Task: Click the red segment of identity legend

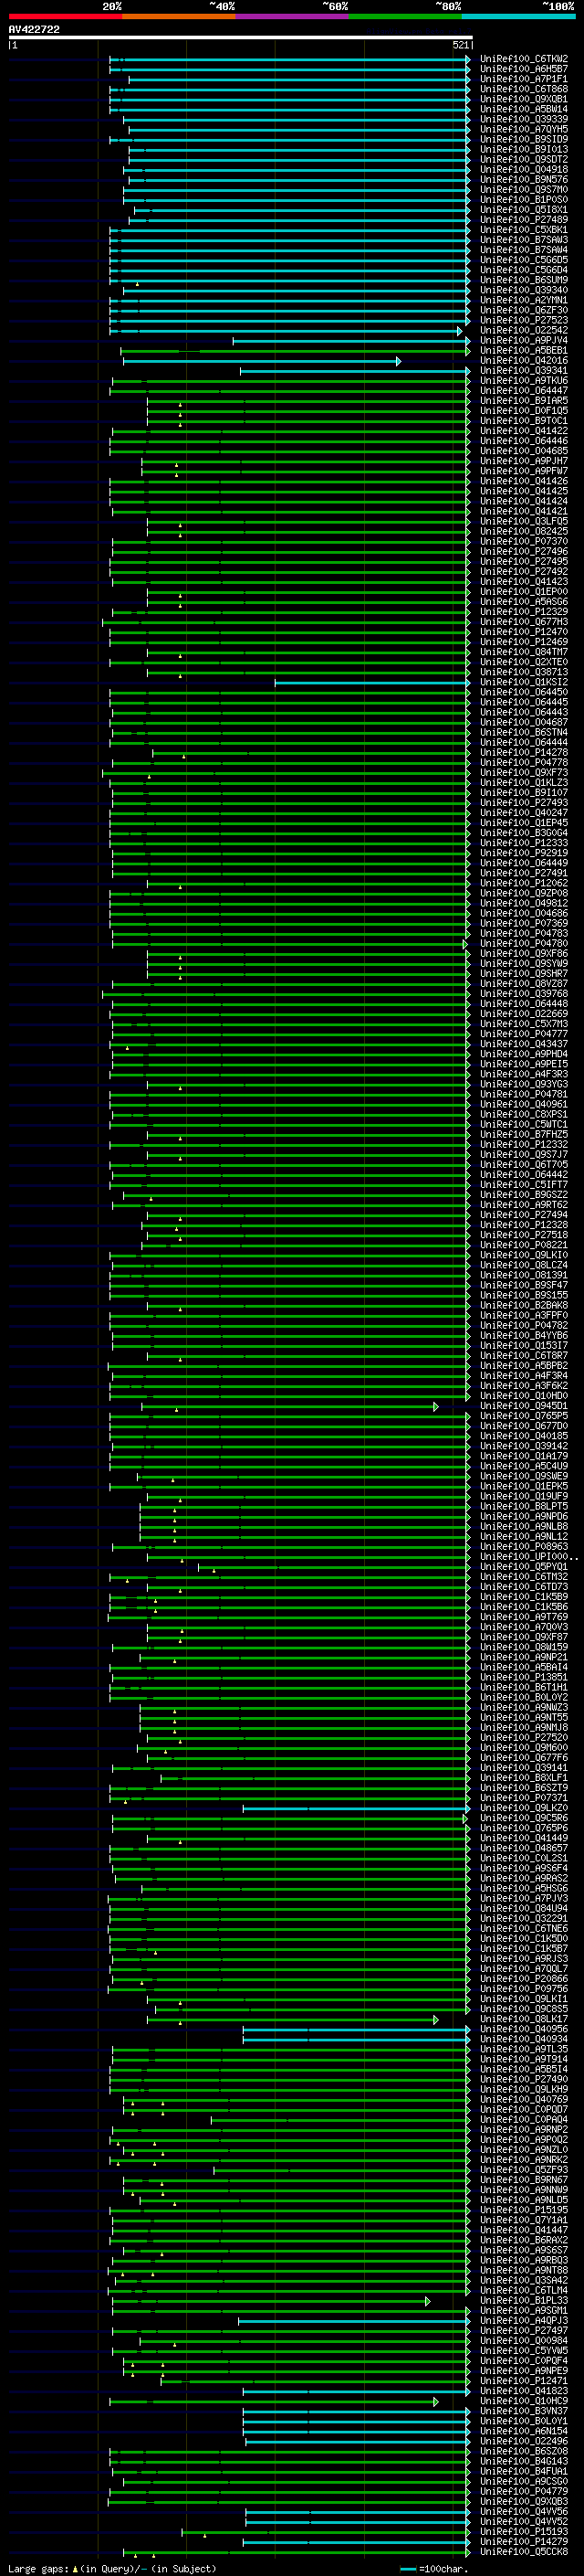Action: [x=65, y=17]
